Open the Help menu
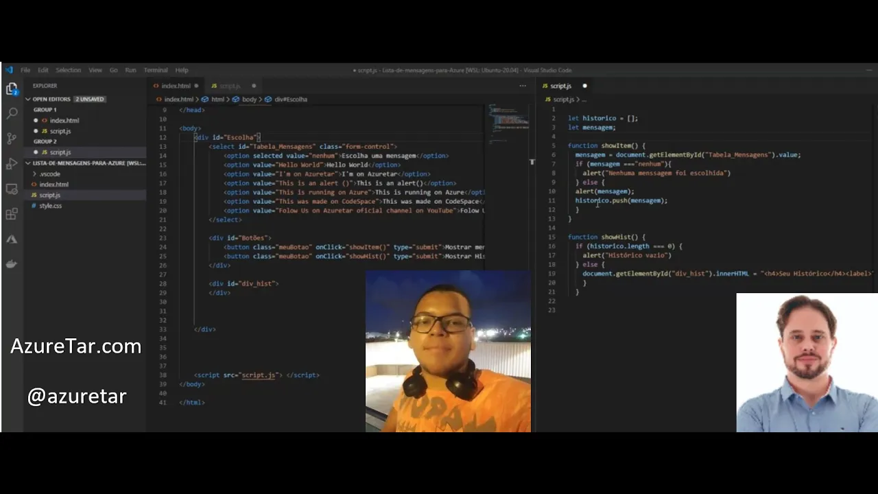The height and width of the screenshot is (494, 878). pos(182,70)
